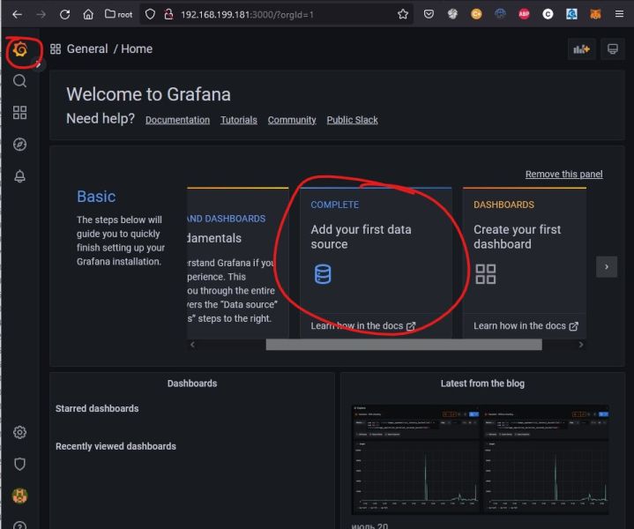Click the Recently viewed dashboards heading
The width and height of the screenshot is (634, 529).
point(116,446)
